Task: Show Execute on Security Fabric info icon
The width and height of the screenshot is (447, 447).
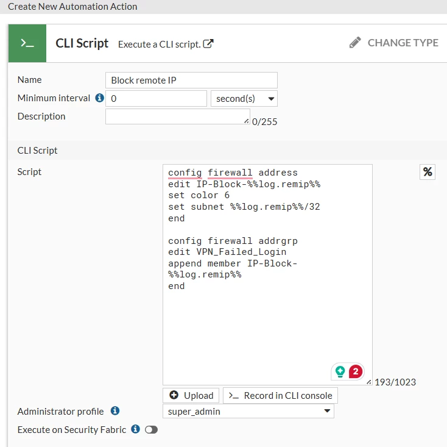Action: 135,429
